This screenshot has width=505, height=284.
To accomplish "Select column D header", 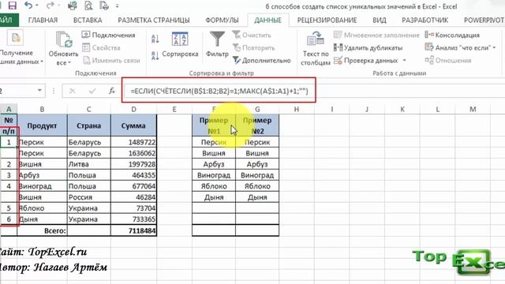I will point(133,110).
